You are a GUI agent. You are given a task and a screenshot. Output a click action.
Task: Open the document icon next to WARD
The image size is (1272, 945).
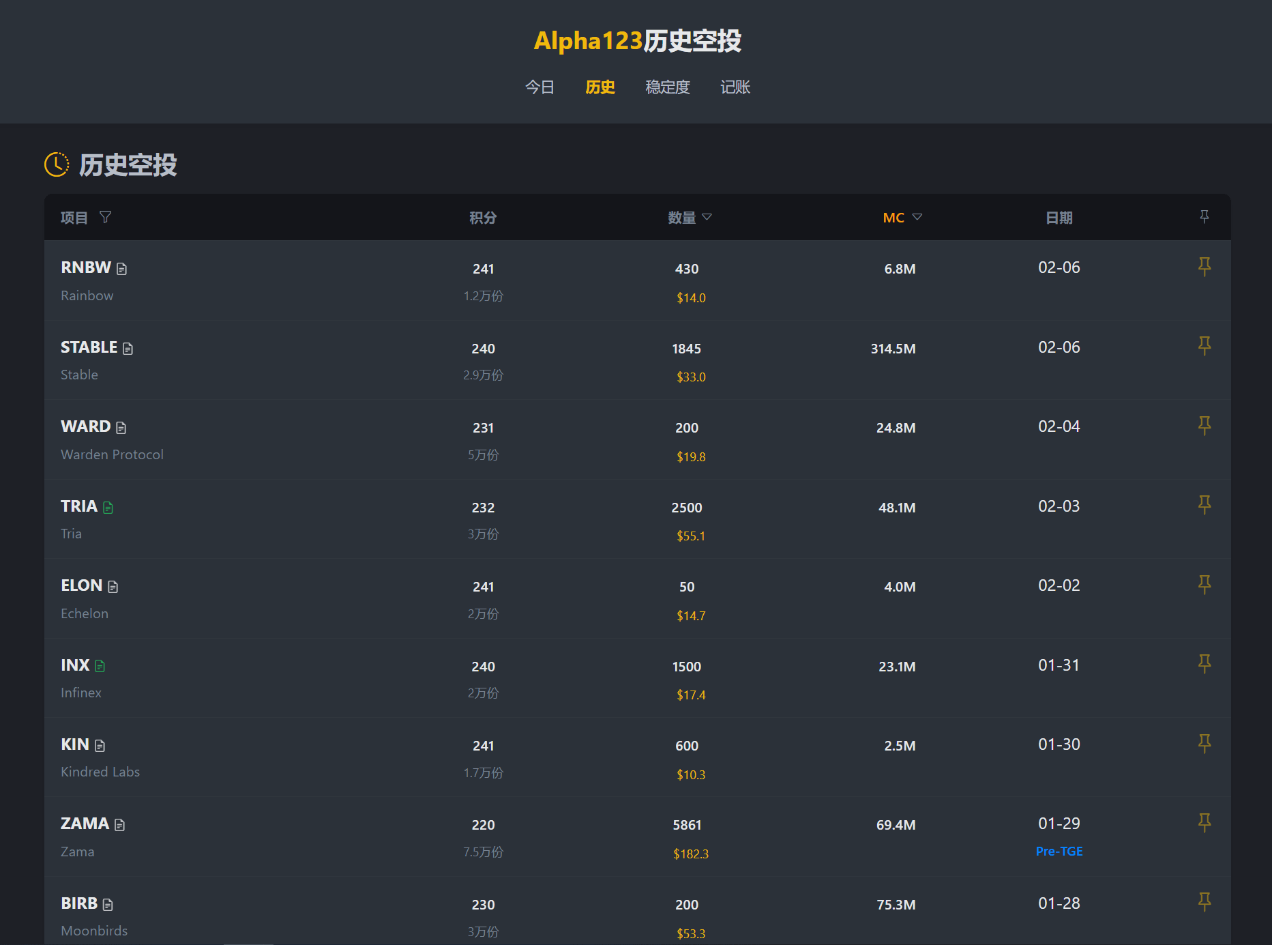pos(121,428)
